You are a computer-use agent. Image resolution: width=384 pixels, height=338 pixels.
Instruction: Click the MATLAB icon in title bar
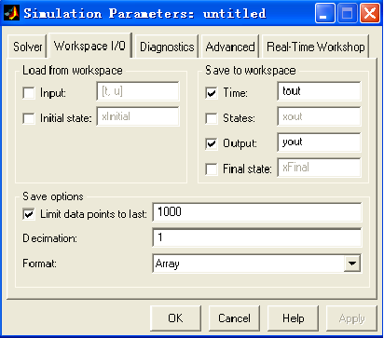(x=11, y=13)
